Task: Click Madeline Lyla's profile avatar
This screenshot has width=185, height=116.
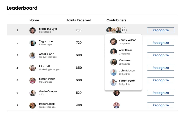Action: [x=33, y=30]
